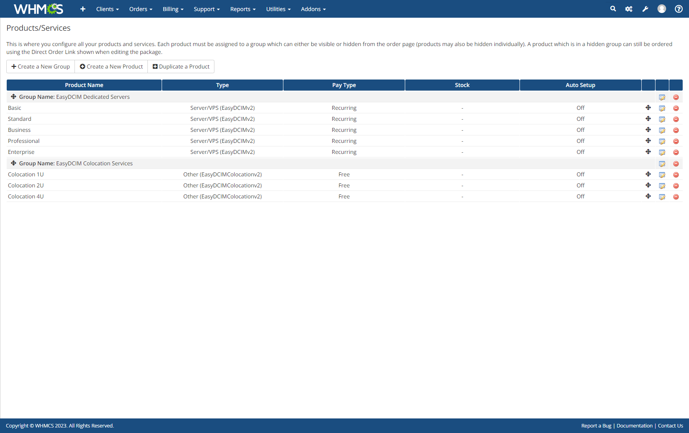
Task: Click move icon for Standard product
Action: point(648,119)
